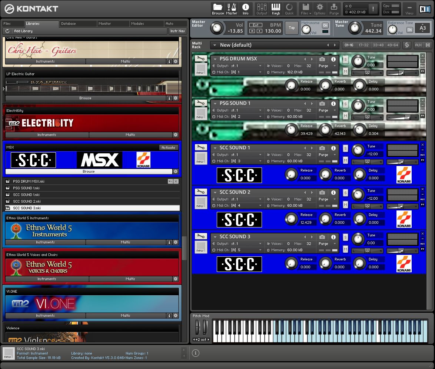
Task: Open wrench edit mode for SCC SOUND 2
Action: (201, 192)
